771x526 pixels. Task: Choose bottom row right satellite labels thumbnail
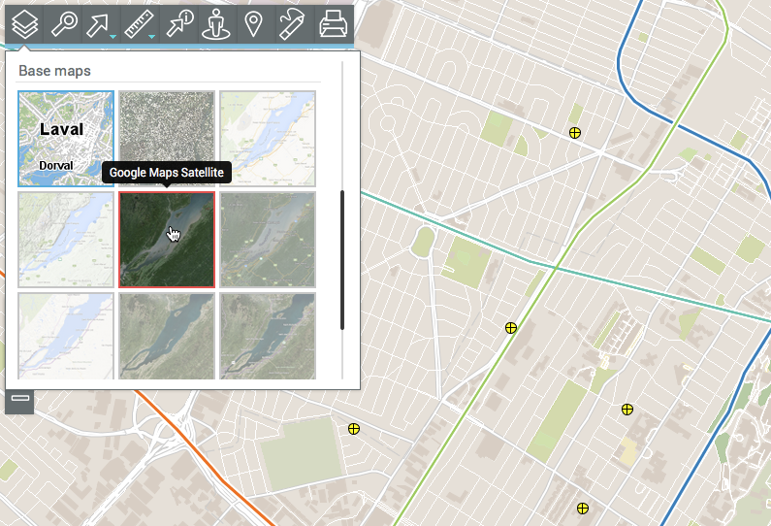[x=268, y=336]
